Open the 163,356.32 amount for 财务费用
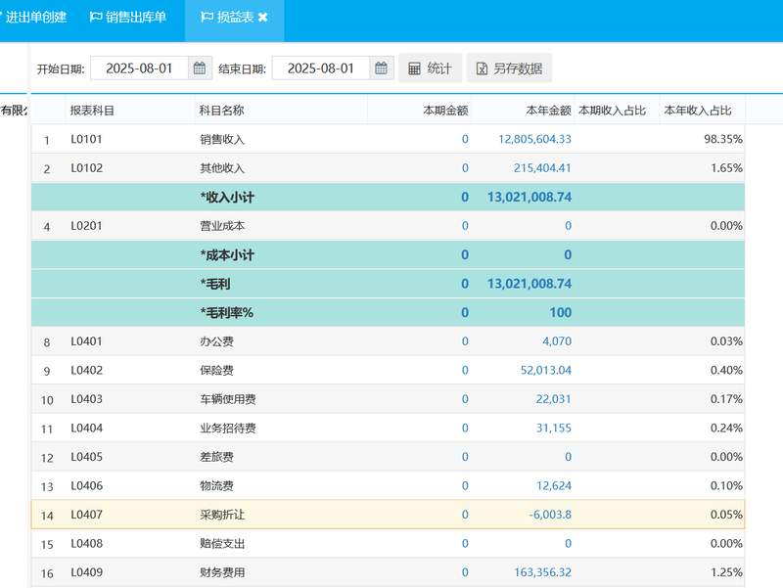This screenshot has height=588, width=783. click(x=542, y=572)
